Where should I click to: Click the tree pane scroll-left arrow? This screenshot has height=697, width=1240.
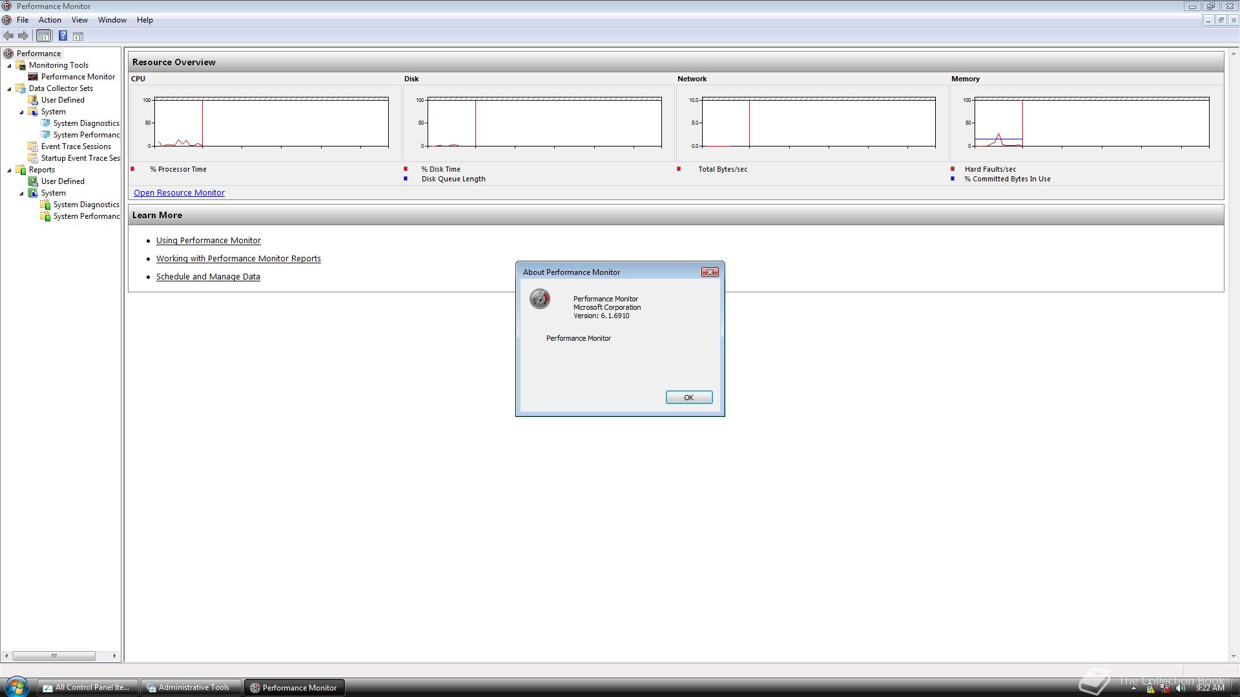click(x=6, y=656)
